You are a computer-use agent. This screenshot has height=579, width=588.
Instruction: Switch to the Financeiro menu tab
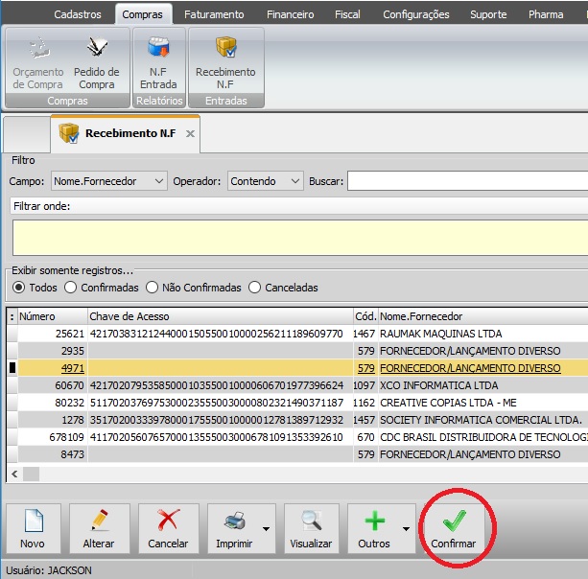[x=292, y=14]
